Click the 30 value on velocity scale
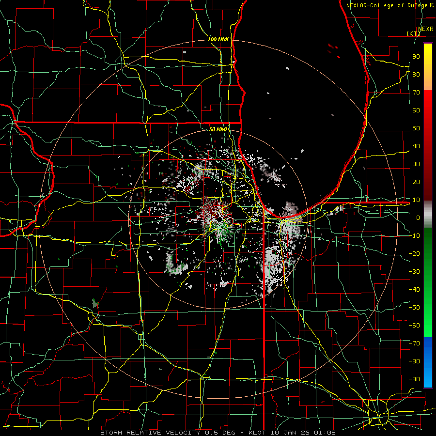 click(416, 164)
